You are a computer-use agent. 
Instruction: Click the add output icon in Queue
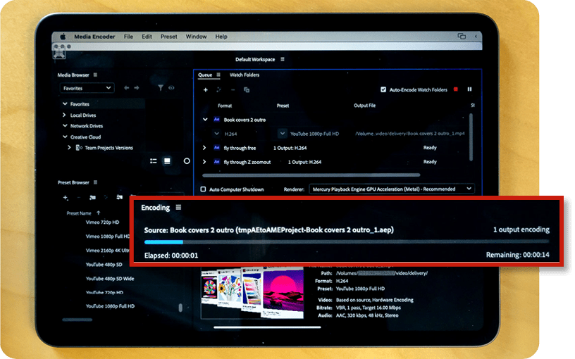[x=218, y=90]
